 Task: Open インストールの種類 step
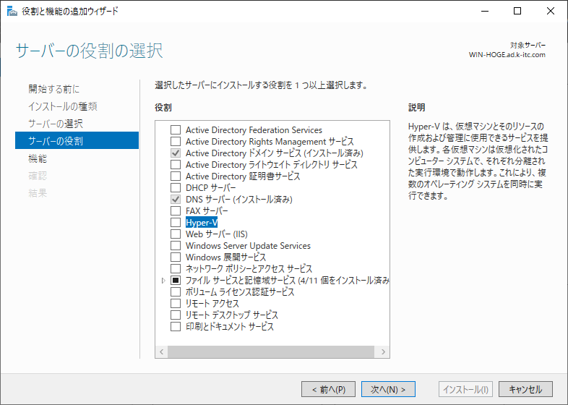point(63,106)
